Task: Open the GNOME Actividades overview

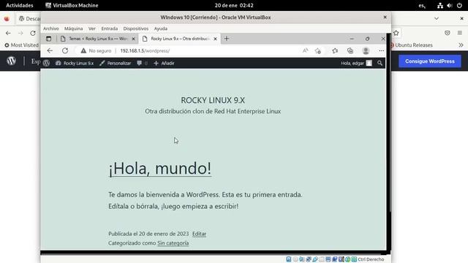Action: click(20, 5)
